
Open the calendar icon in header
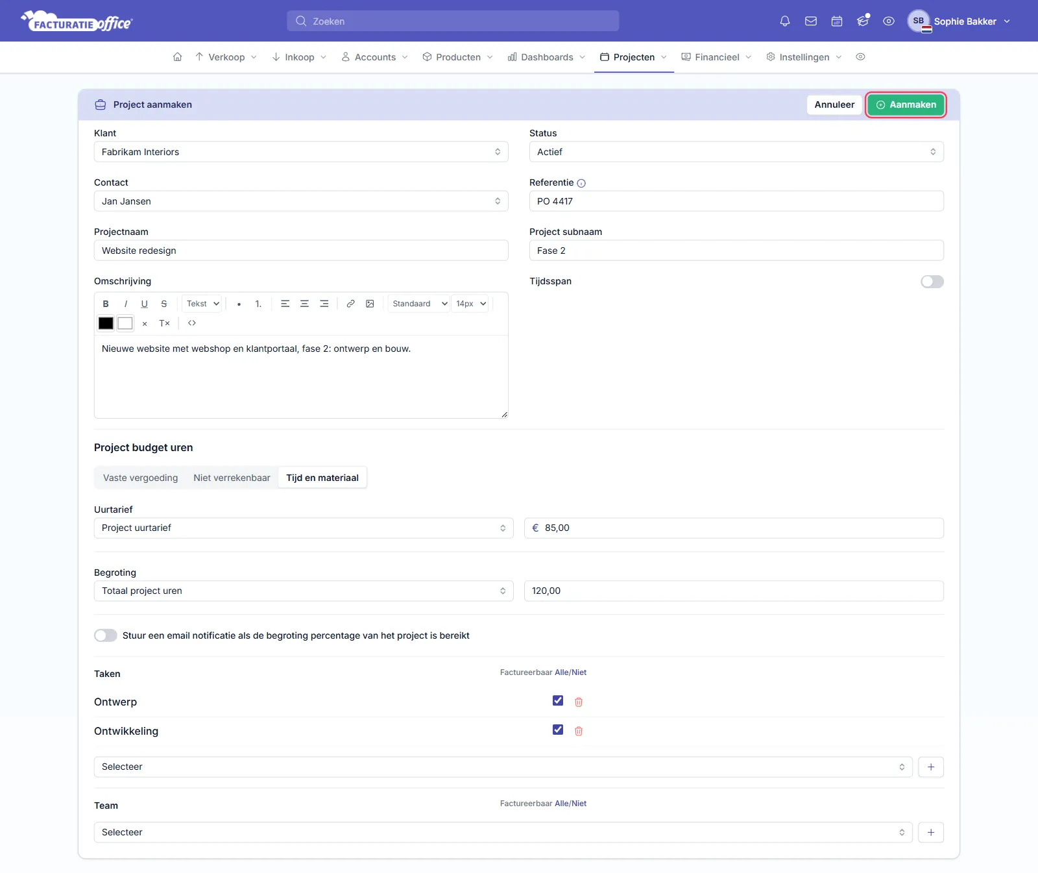(837, 21)
